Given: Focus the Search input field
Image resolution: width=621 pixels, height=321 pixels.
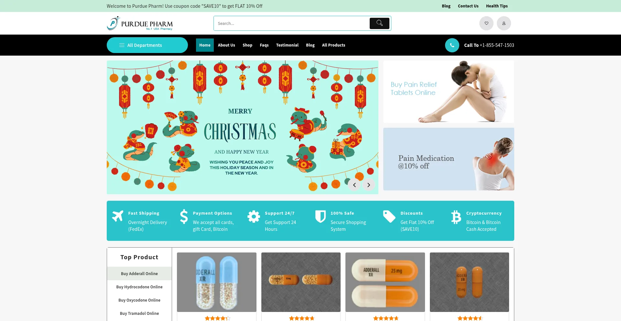Looking at the screenshot, I should pyautogui.click(x=291, y=23).
